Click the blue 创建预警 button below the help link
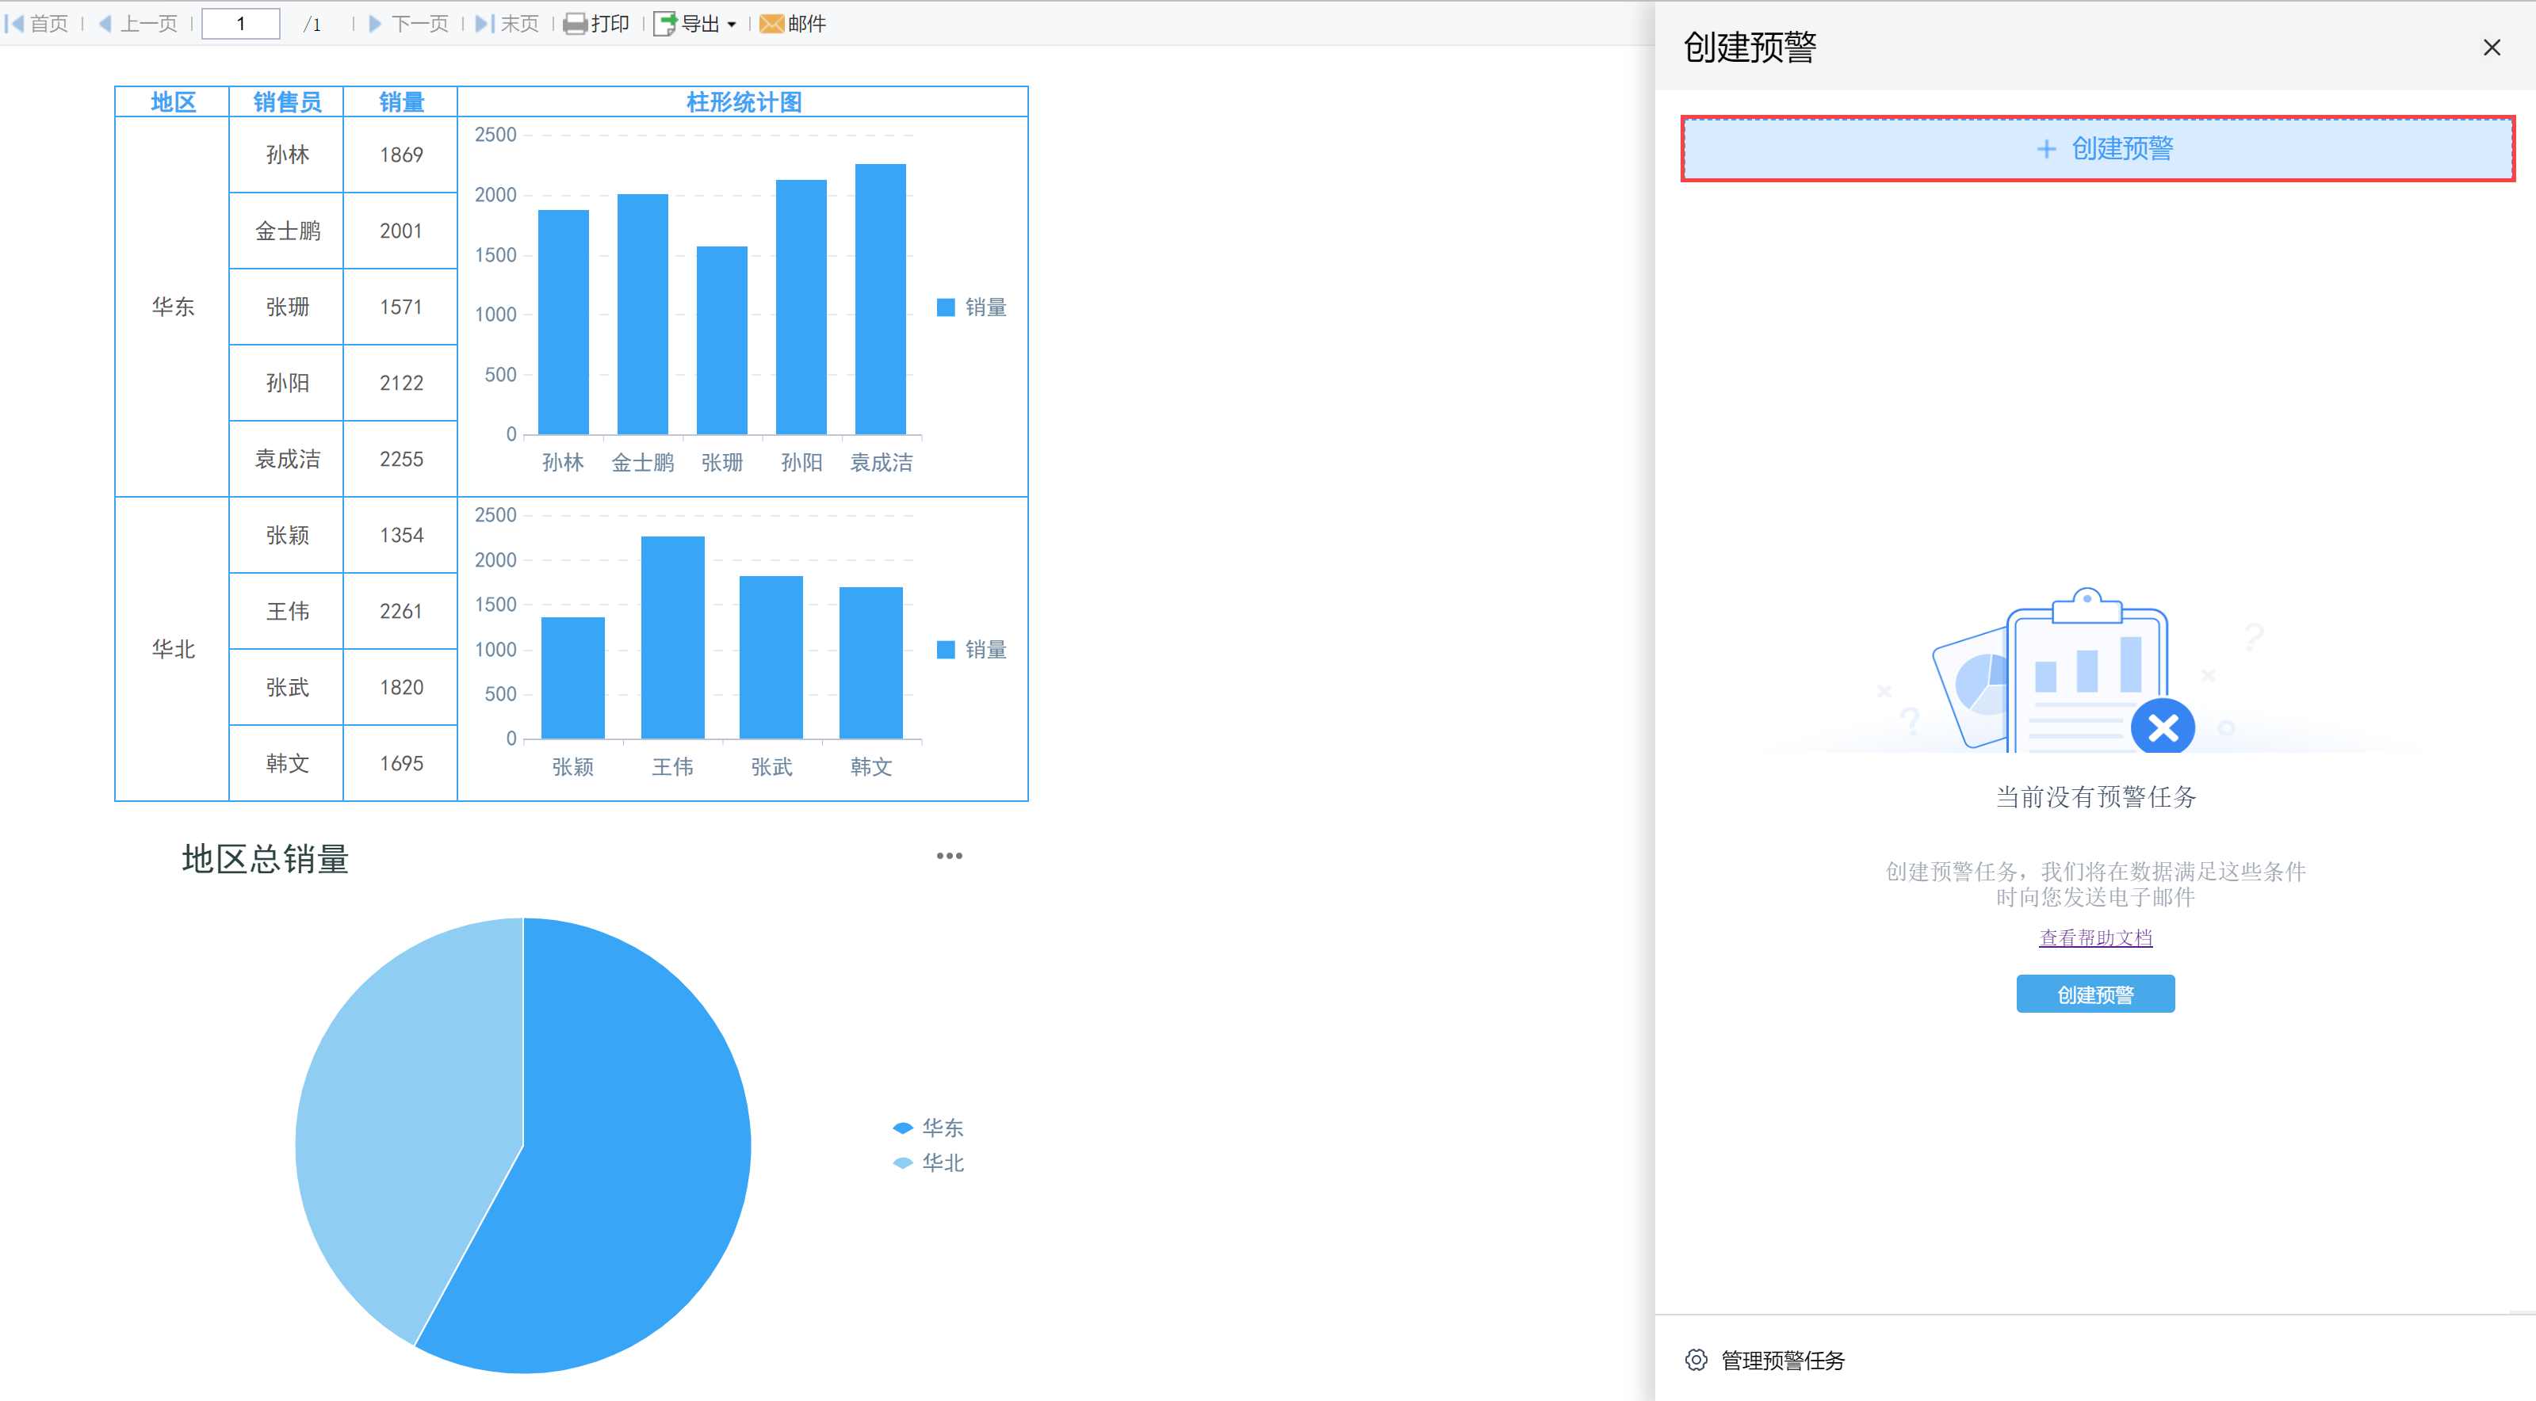Screen dimensions: 2536x1401 pyautogui.click(x=2095, y=994)
